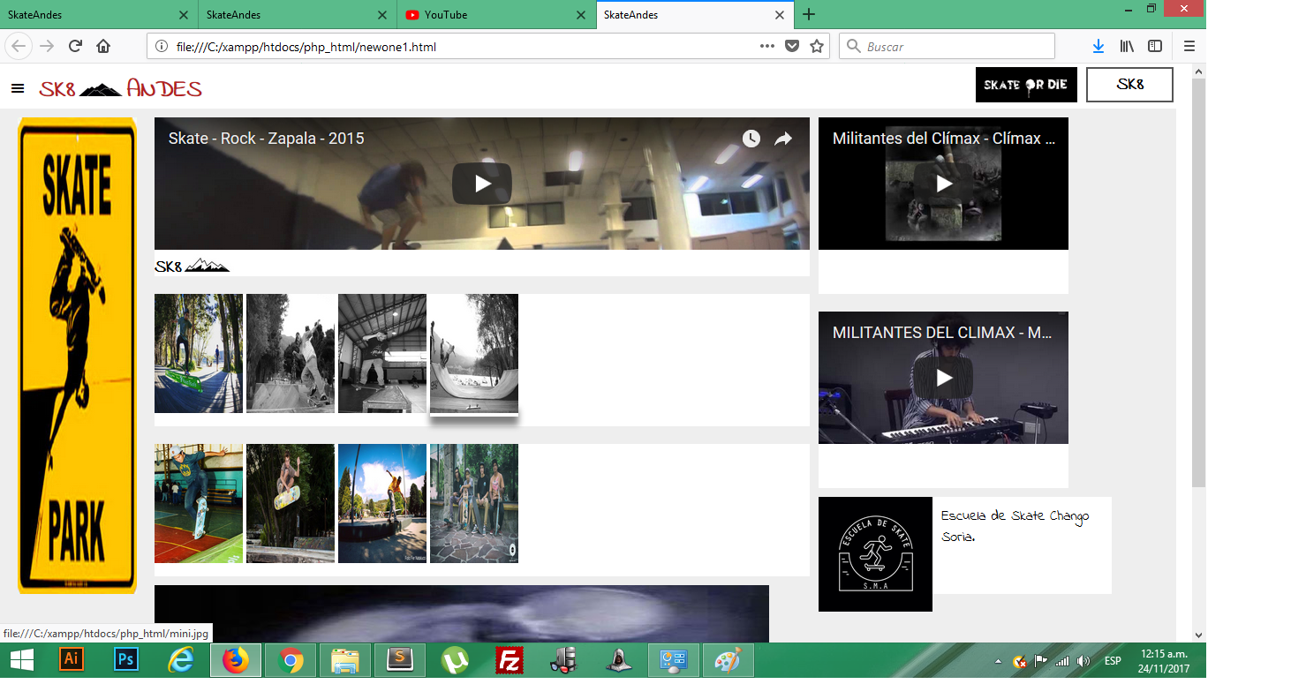Viewport: 1291px width, 699px height.
Task: Open the black-and-white skatepark ramp thumbnail
Action: 291,353
